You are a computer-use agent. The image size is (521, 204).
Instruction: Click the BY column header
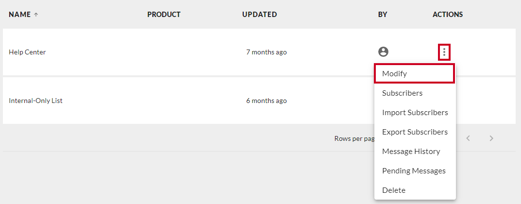383,15
